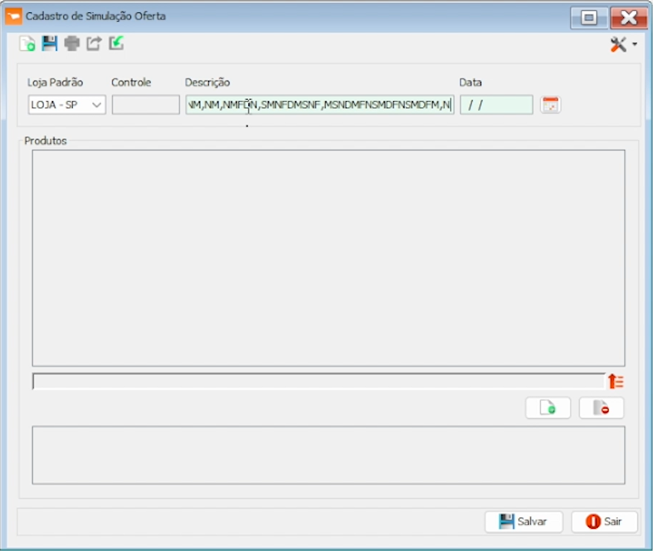Viewport: 653px width, 551px height.
Task: Click the Sair button
Action: tap(604, 521)
